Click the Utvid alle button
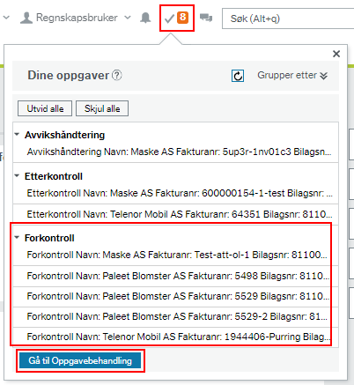 click(x=45, y=108)
